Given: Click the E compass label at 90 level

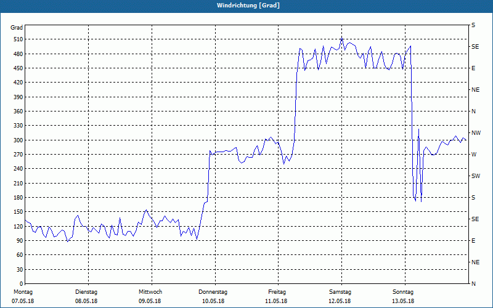Looking at the screenshot, I should 473,241.
